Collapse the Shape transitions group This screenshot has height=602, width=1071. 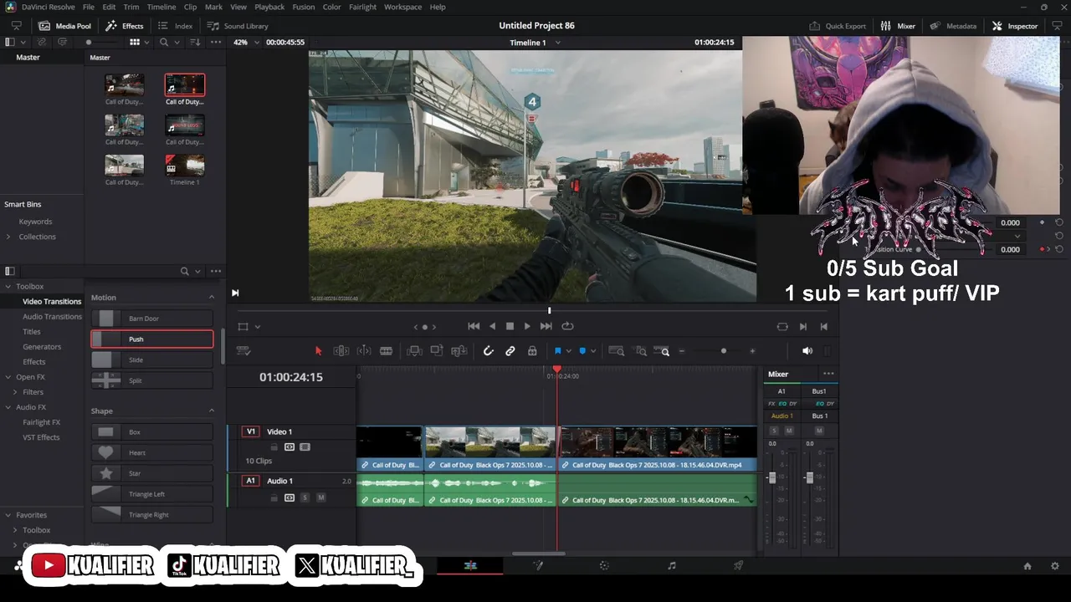click(x=211, y=411)
